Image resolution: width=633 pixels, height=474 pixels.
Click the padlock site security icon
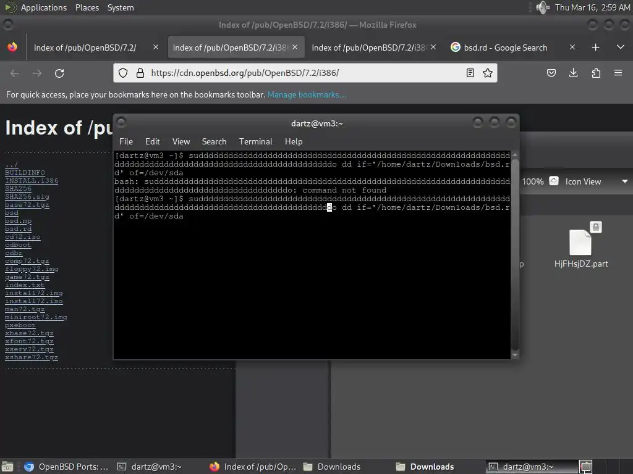coord(140,73)
